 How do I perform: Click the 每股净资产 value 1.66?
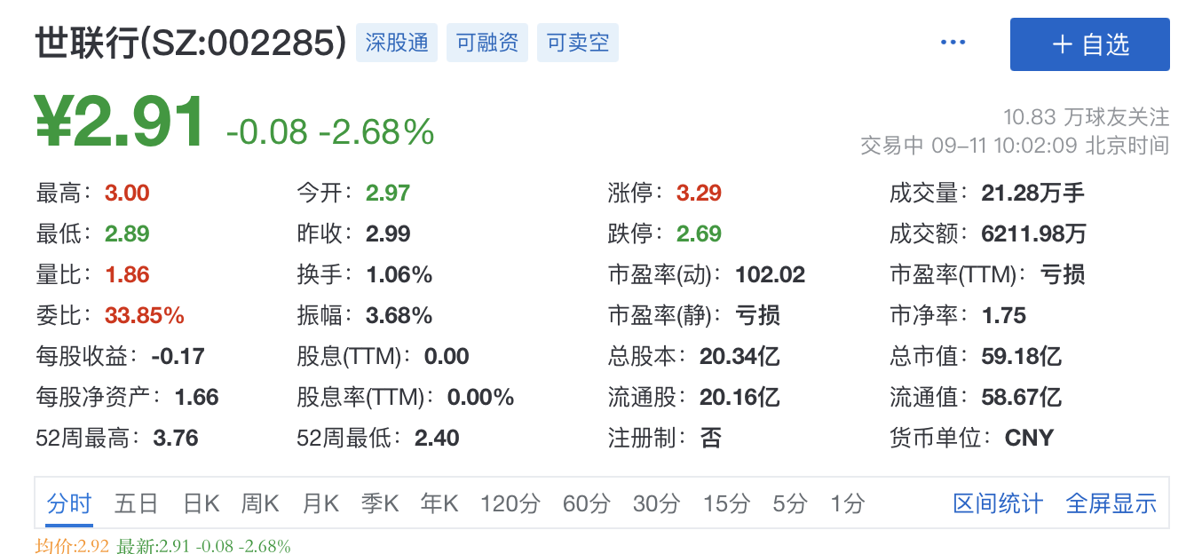tap(196, 397)
